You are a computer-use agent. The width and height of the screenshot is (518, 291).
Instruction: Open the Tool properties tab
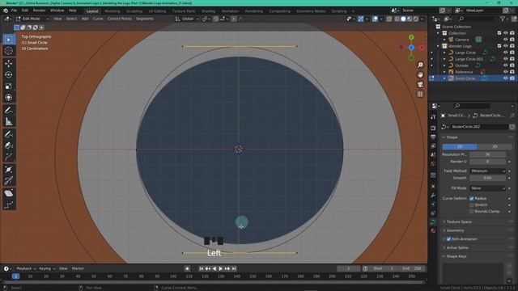(433, 117)
